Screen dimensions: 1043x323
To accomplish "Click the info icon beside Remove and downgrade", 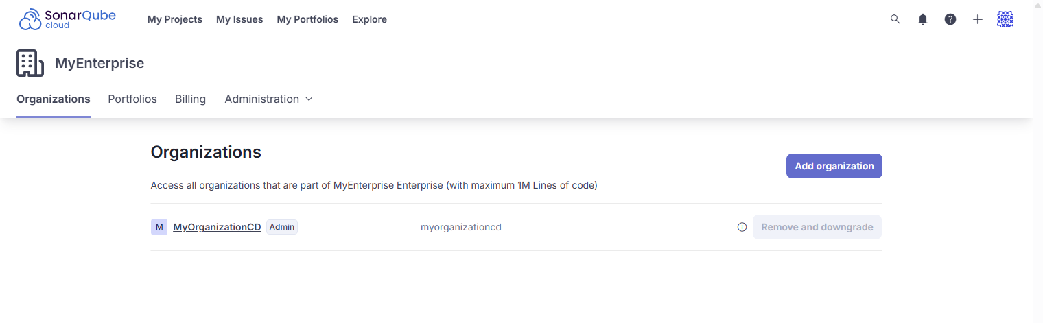I will click(x=742, y=227).
